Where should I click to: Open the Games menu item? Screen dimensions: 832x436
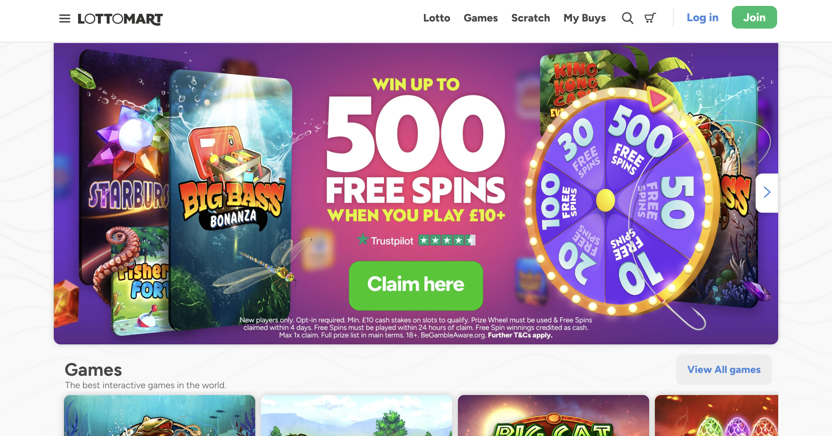[x=481, y=18]
